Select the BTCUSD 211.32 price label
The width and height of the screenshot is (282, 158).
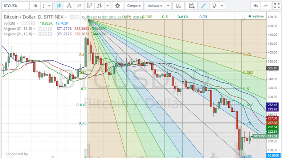265,136
